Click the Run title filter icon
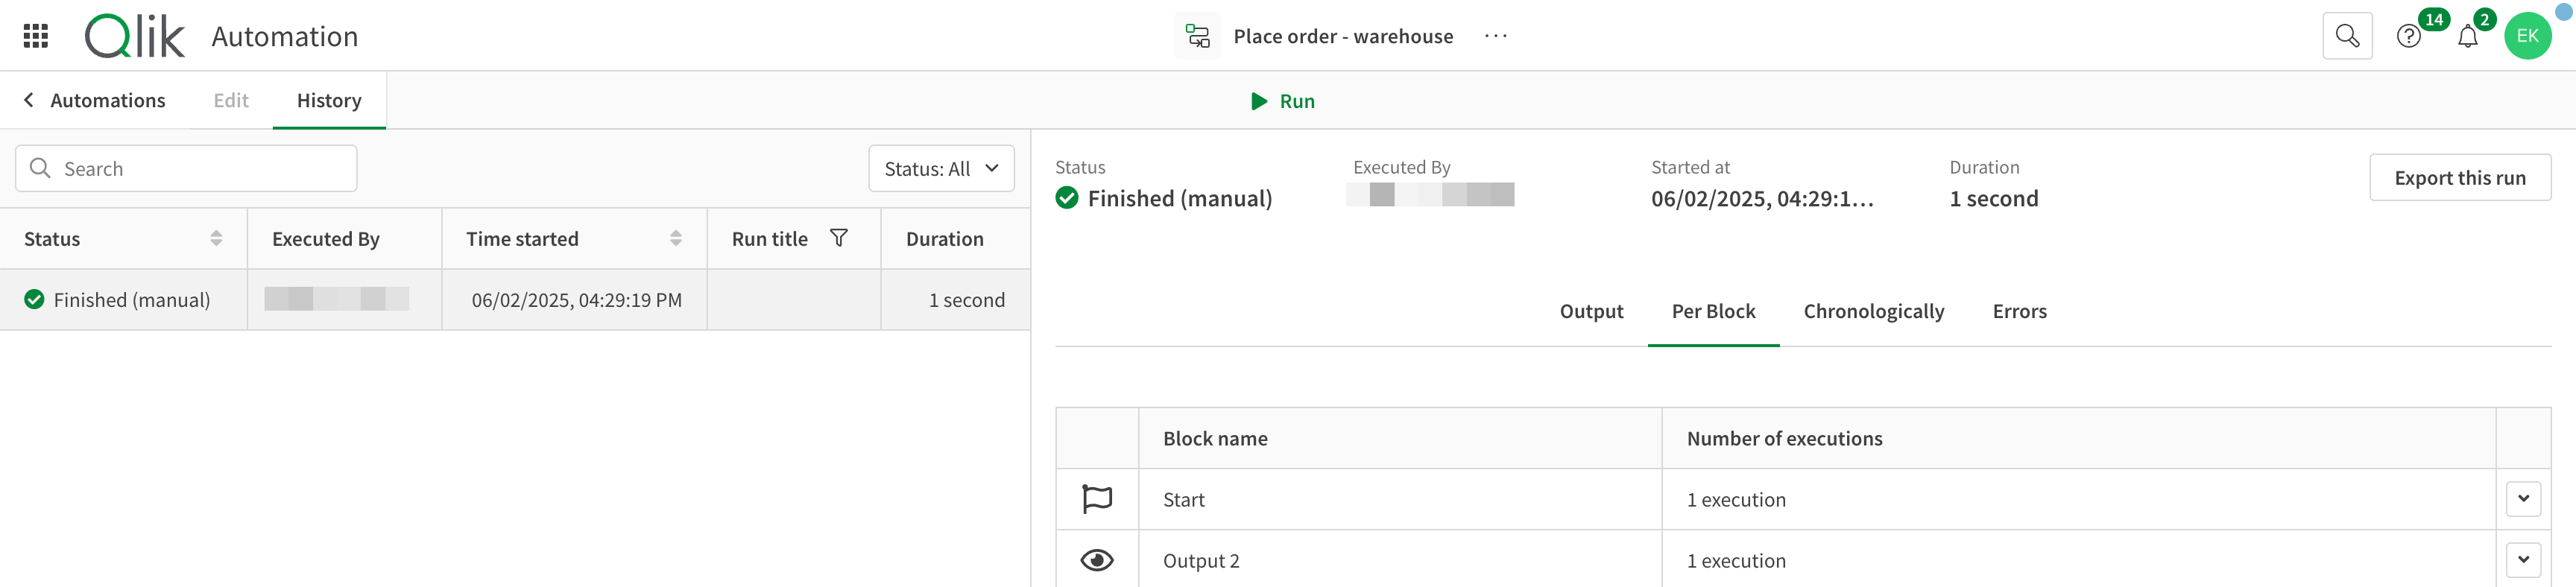Image resolution: width=2576 pixels, height=587 pixels. [x=839, y=238]
